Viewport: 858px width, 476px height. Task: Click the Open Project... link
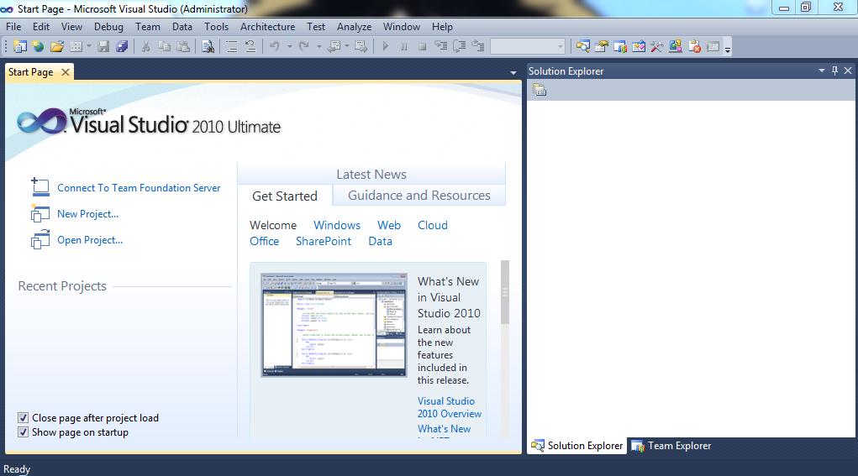point(90,240)
